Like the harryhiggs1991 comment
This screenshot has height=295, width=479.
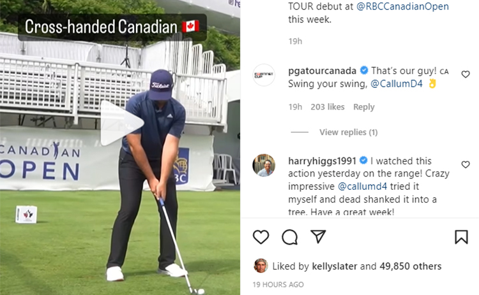pos(465,164)
